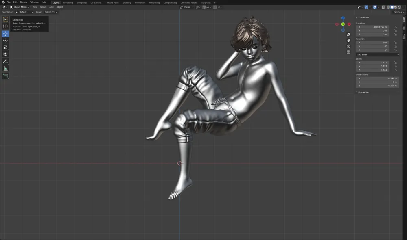Open the Drag Select Box dropdown

[x=50, y=12]
